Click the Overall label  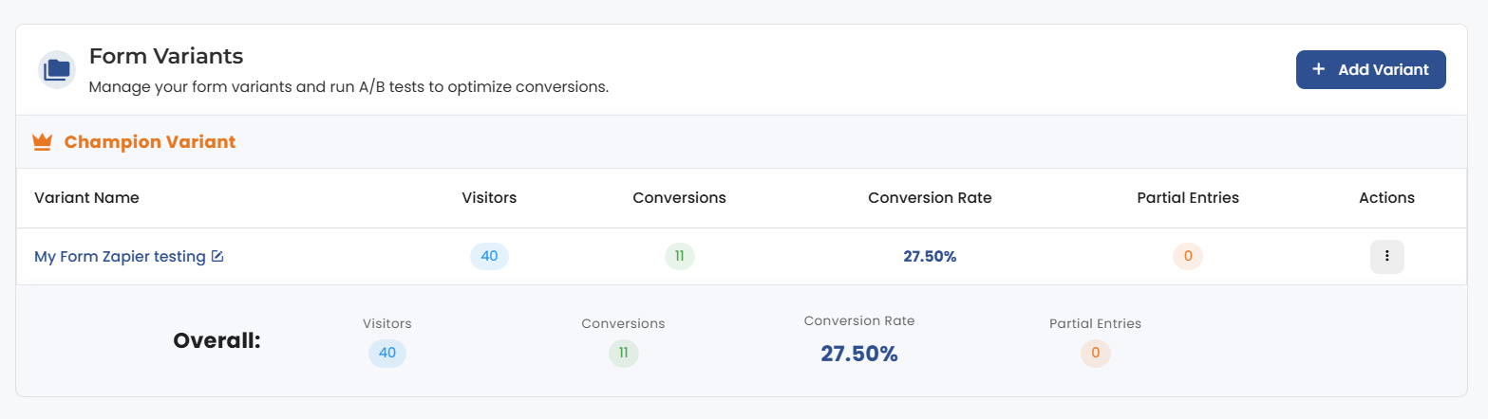pos(217,340)
